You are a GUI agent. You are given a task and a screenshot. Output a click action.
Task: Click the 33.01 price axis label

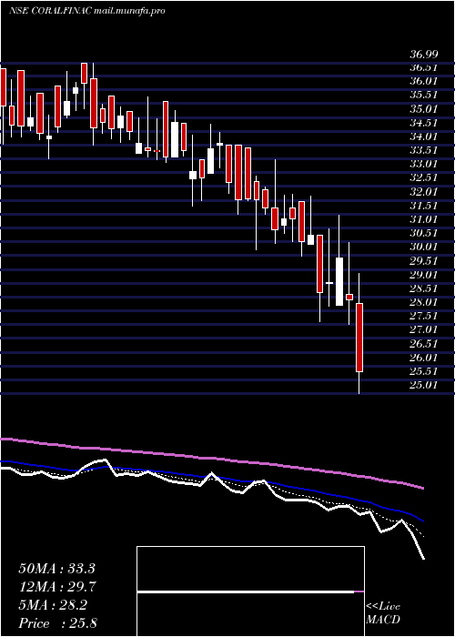(422, 164)
